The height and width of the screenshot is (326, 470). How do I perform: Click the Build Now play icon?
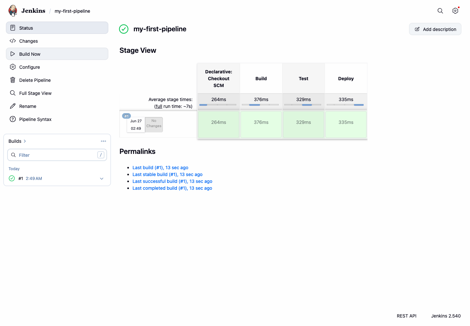(x=13, y=54)
